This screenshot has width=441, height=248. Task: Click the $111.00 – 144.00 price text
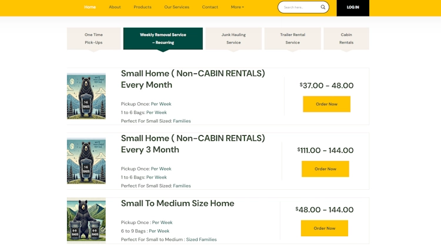325,150
